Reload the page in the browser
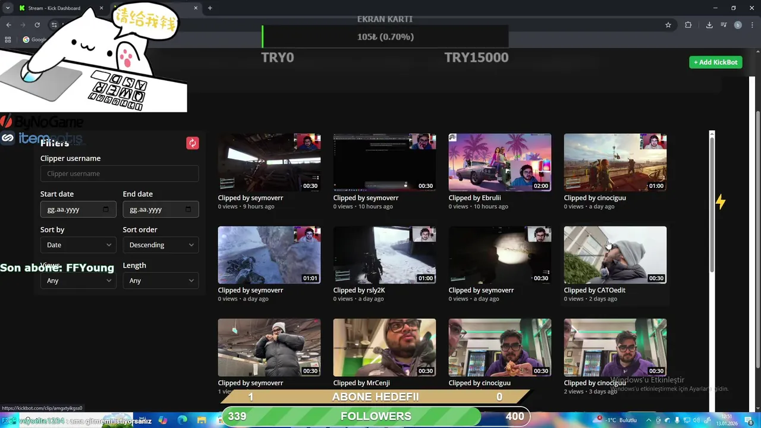 pos(37,25)
